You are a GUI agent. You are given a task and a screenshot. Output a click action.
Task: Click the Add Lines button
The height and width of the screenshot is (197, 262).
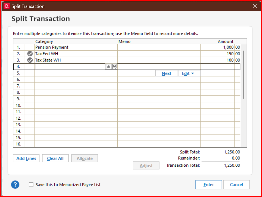point(26,158)
